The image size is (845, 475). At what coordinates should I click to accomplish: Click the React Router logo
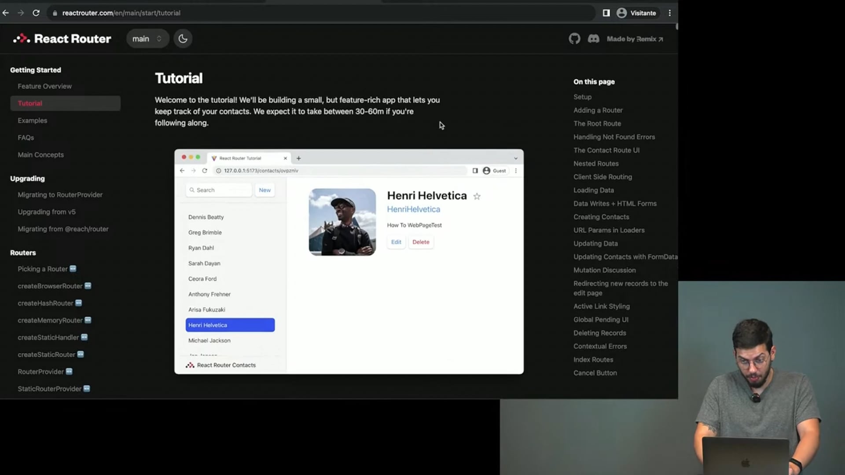pos(62,39)
